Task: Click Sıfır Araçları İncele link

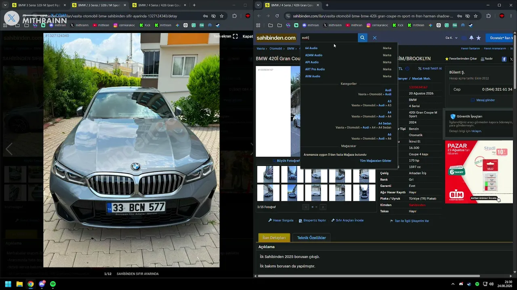Action: [x=347, y=220]
